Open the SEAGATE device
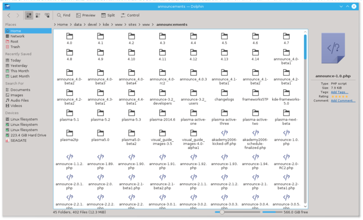Viewport: 363px width, 220px height. 28,140
